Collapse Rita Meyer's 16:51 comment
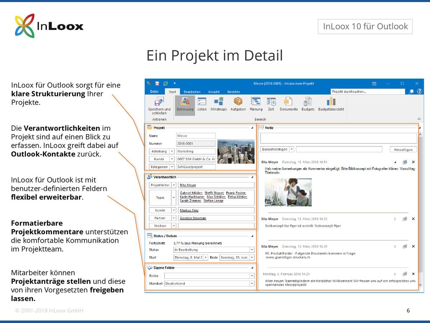The image size is (430, 323). tap(395, 162)
